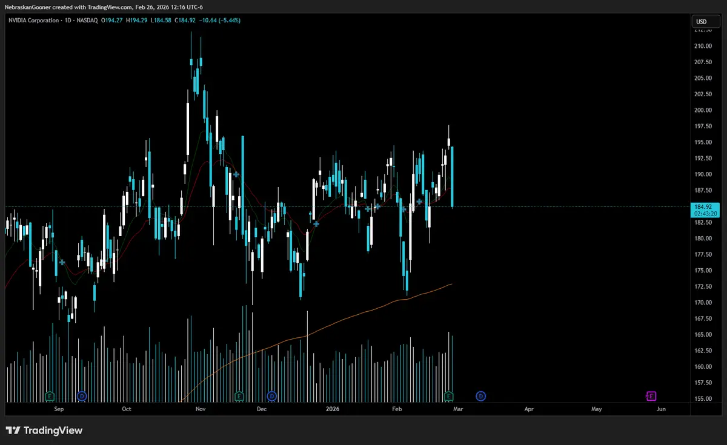
Task: Open the purple upcoming earnings marker
Action: tap(651, 396)
